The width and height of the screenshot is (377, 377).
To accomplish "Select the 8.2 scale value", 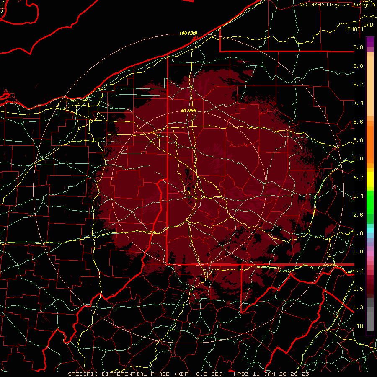I will 358,84.
